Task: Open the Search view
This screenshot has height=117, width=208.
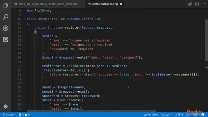Action: click(x=6, y=17)
